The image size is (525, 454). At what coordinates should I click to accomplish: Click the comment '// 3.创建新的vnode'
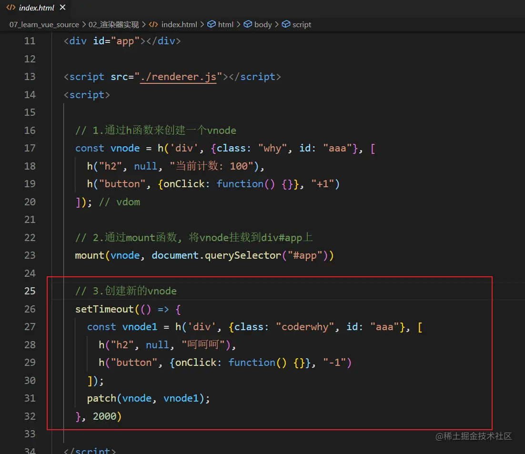click(126, 291)
